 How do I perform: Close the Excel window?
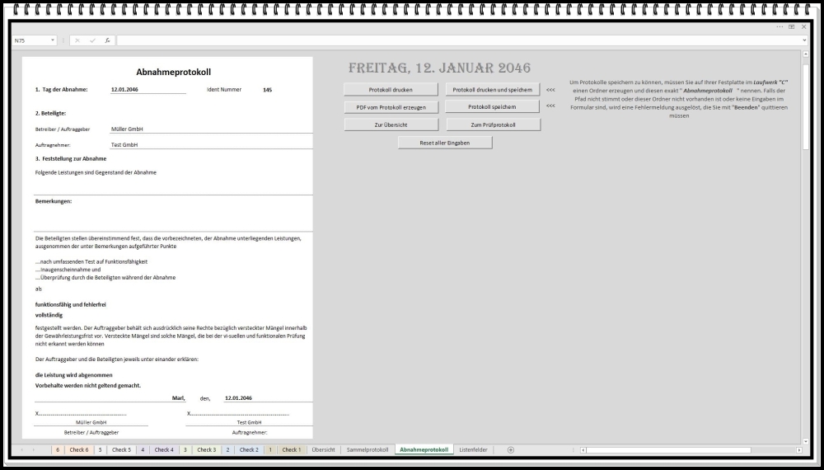(x=804, y=26)
